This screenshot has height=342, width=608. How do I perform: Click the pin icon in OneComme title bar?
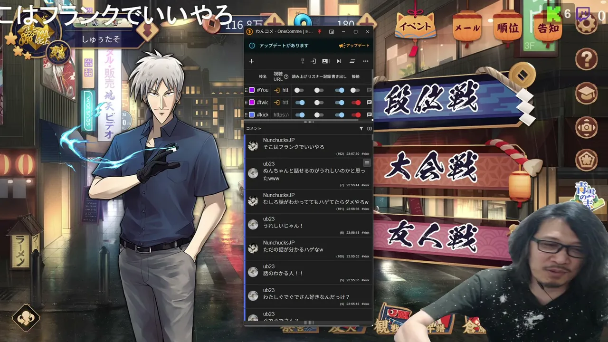(x=319, y=31)
